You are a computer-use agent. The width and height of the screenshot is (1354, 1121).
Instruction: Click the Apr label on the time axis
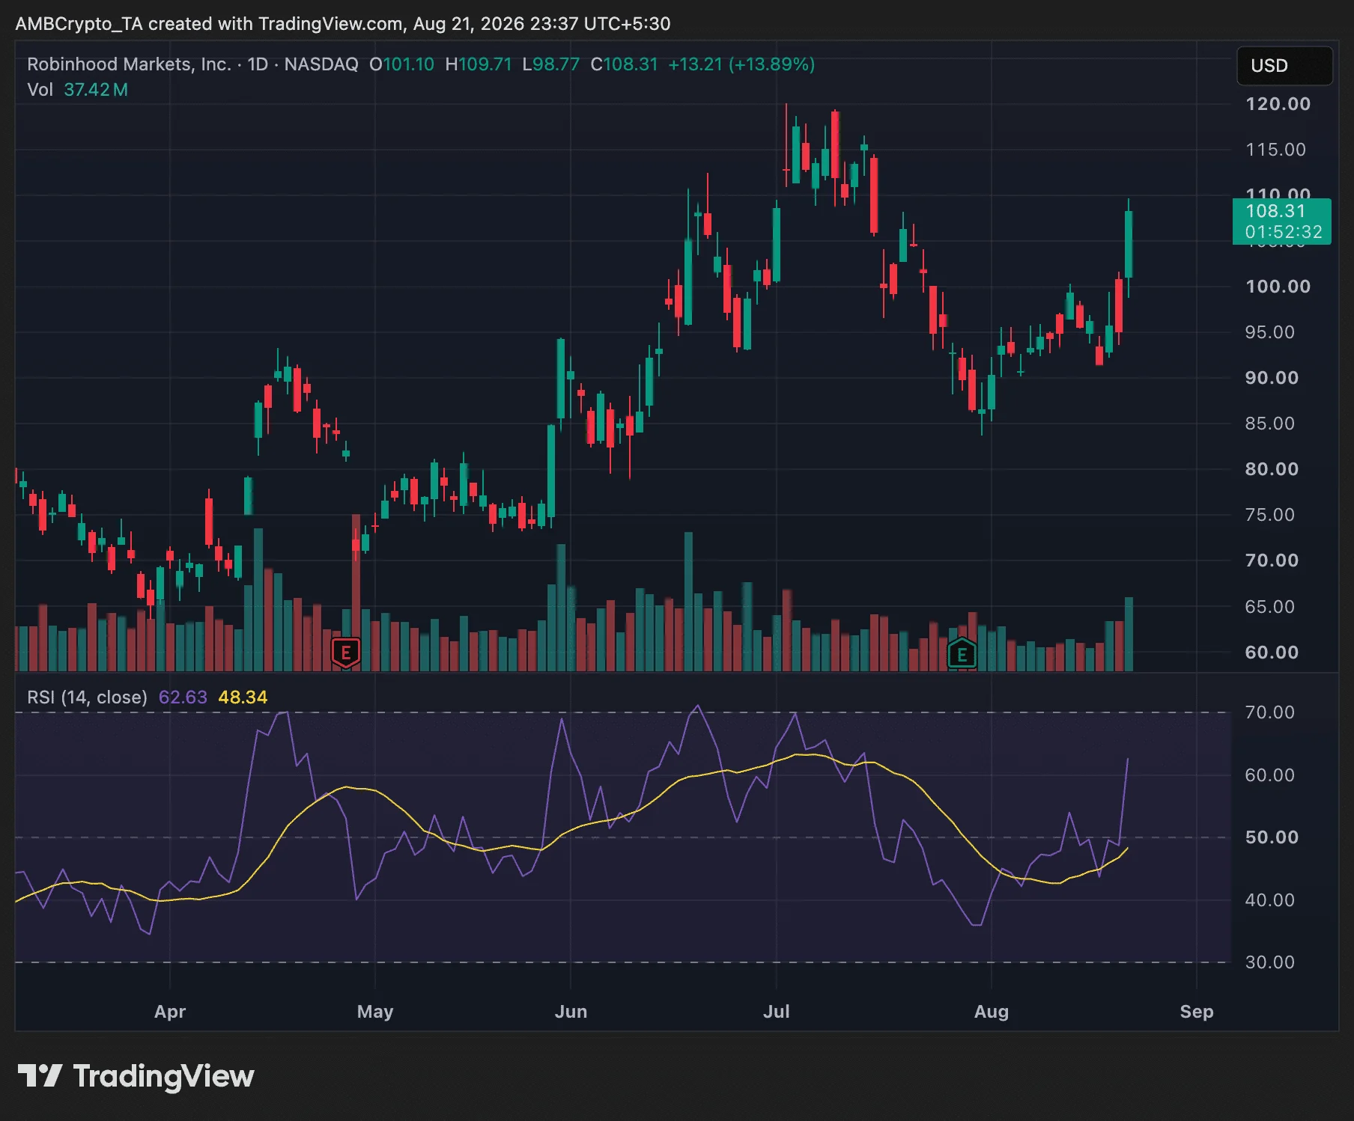[x=170, y=1012]
